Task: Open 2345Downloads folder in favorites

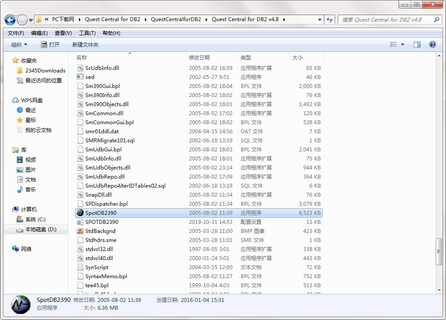Action: 41,71
